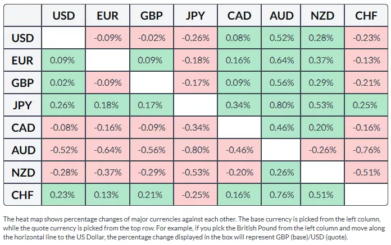Select the JPY row label on left
The height and width of the screenshot is (245, 391).
(x=23, y=105)
